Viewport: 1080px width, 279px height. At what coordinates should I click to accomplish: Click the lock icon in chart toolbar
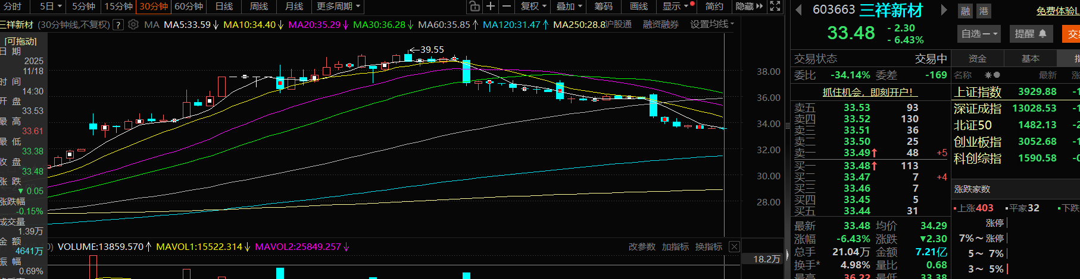click(x=475, y=7)
